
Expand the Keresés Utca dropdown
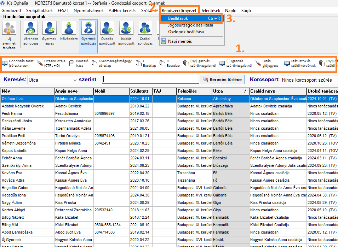74,80
